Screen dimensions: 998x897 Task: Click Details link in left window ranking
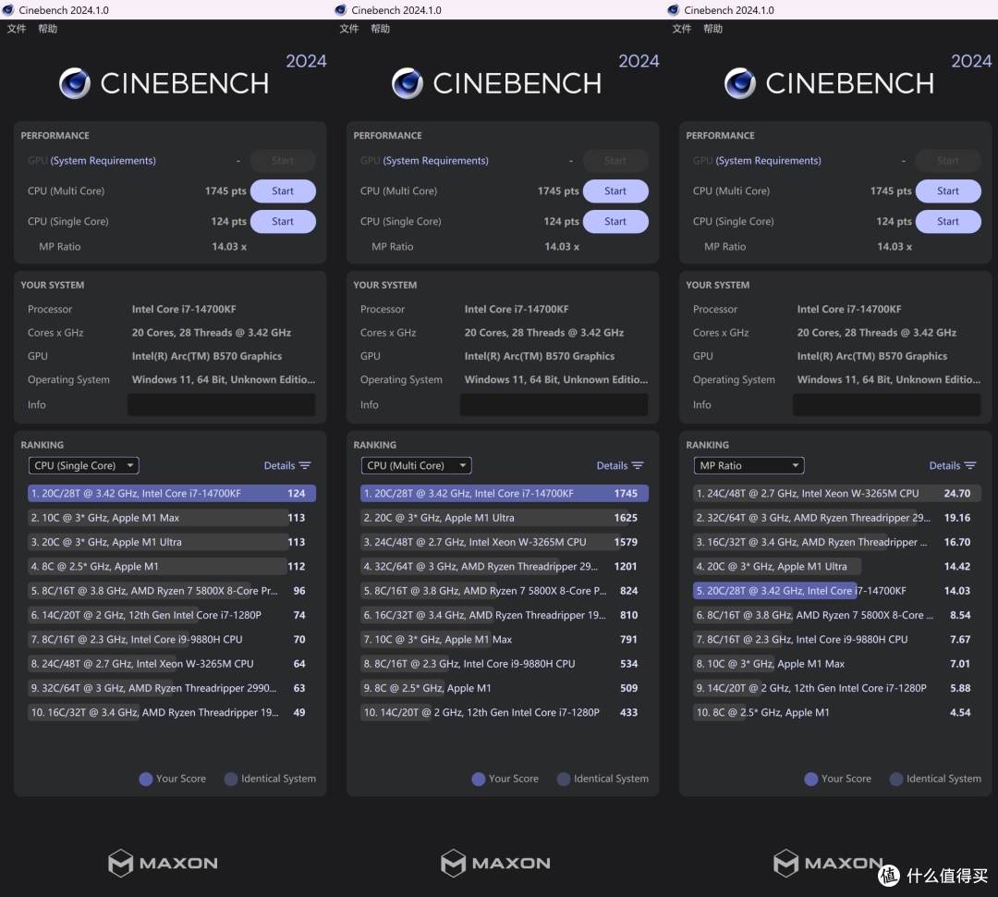[x=279, y=466]
